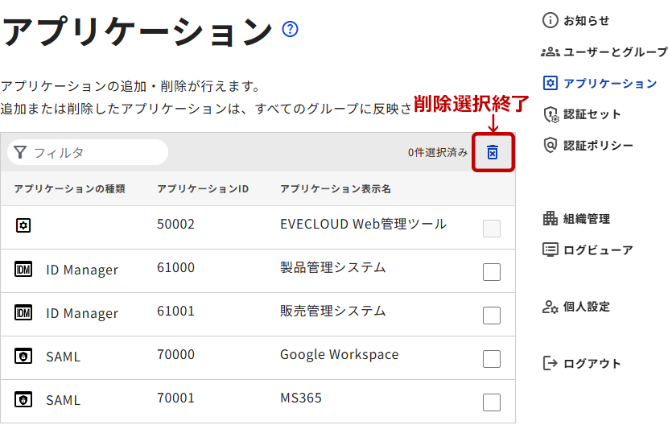Click the SAML icon for MS365
The image size is (668, 425).
point(23,399)
